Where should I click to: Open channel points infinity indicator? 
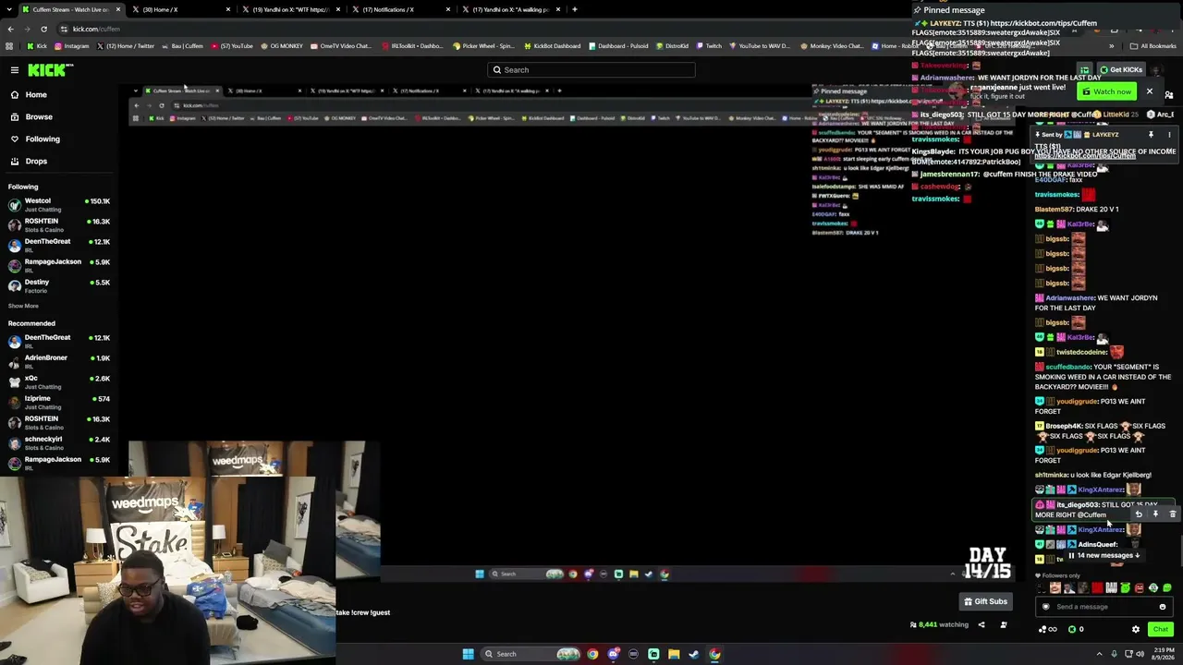(1048, 630)
